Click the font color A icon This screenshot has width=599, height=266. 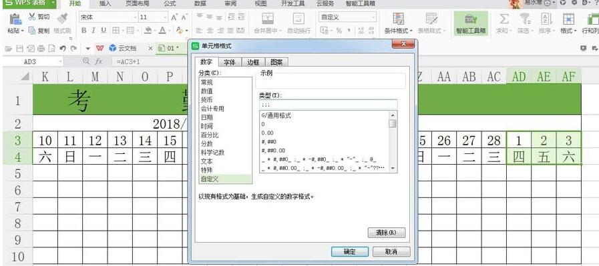162,31
